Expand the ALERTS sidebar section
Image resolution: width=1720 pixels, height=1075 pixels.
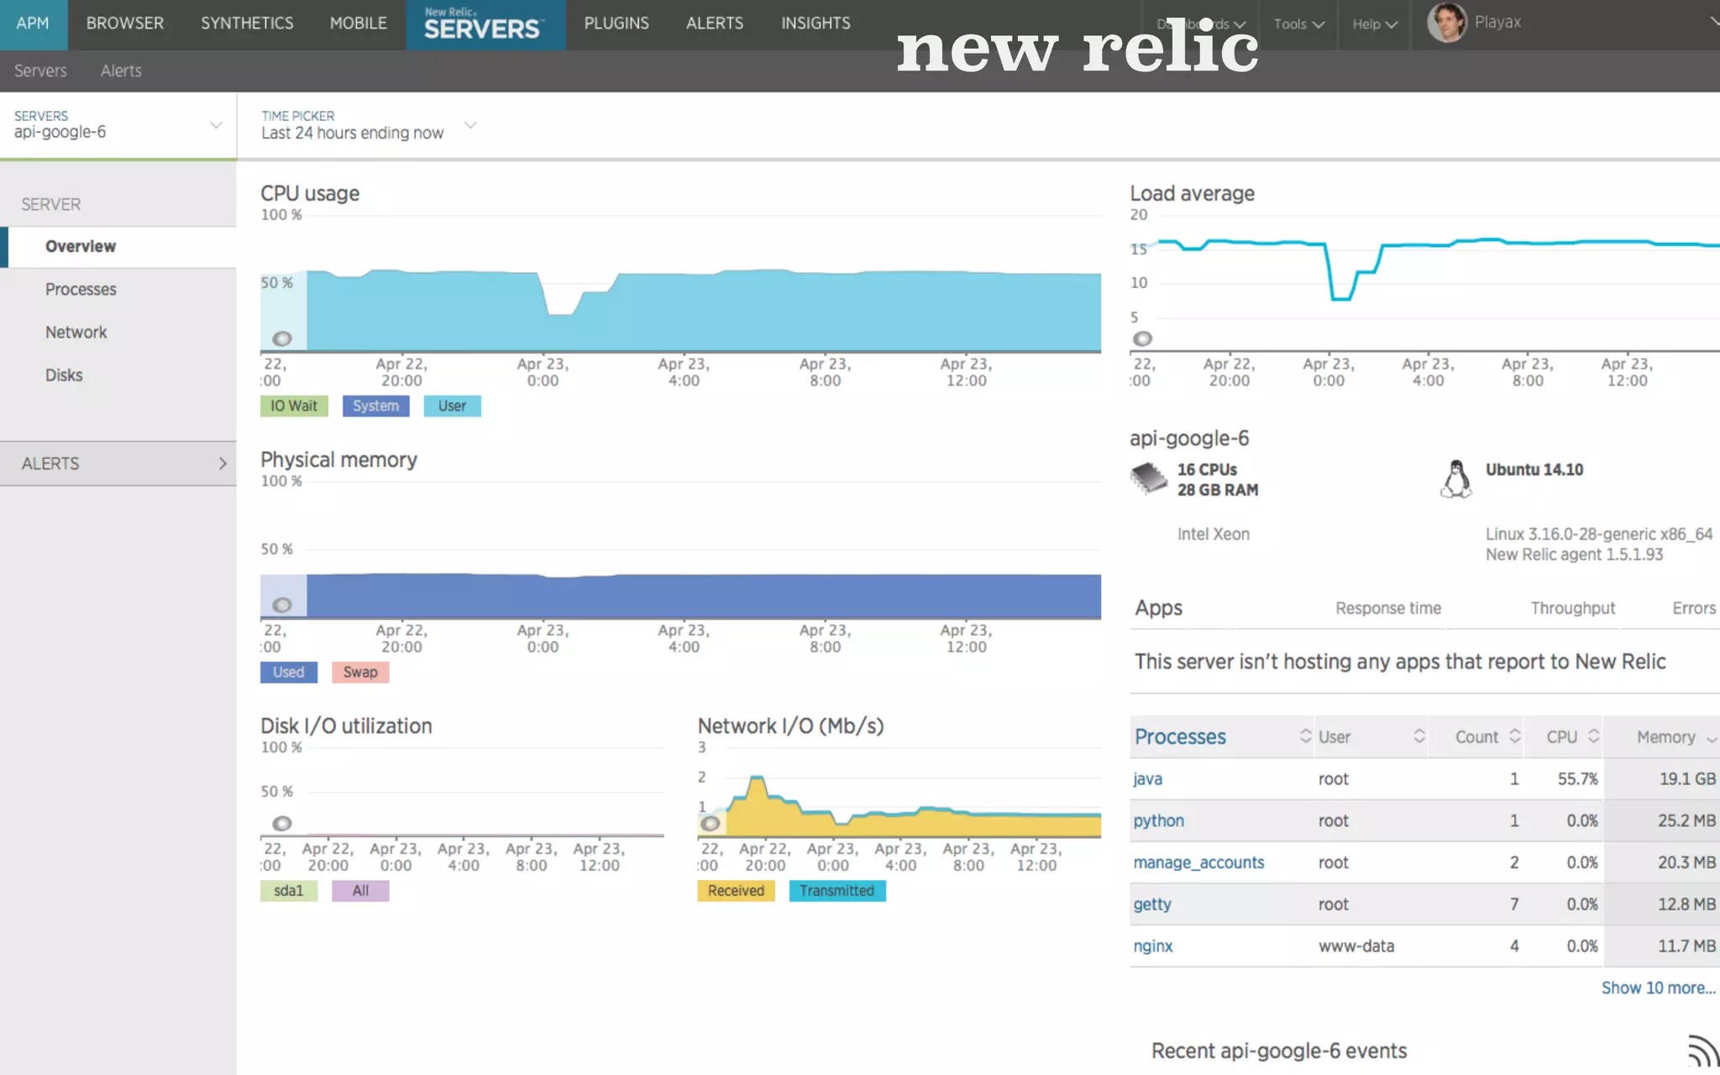(118, 464)
